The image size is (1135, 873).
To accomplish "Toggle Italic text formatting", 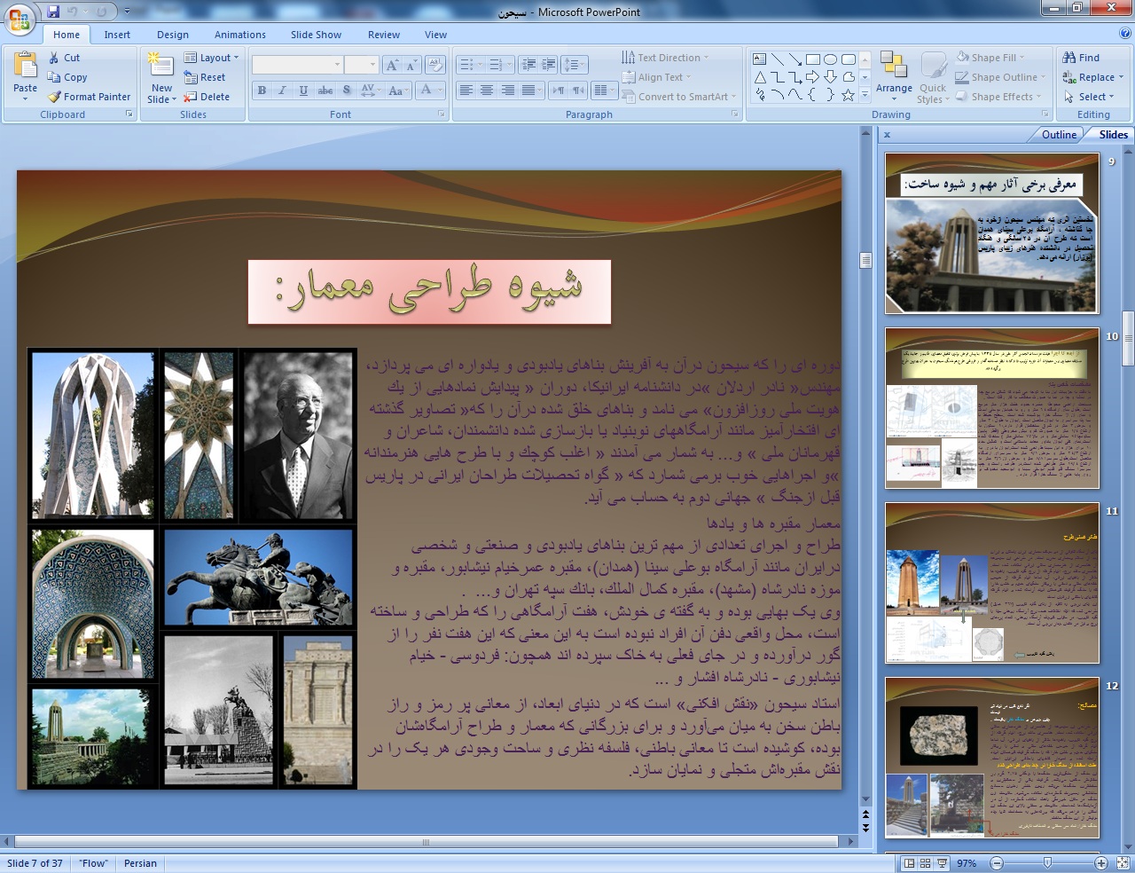I will coord(282,90).
